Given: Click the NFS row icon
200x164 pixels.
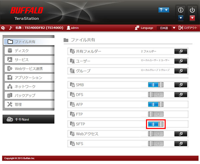Looking at the screenshot, I should (72, 143).
